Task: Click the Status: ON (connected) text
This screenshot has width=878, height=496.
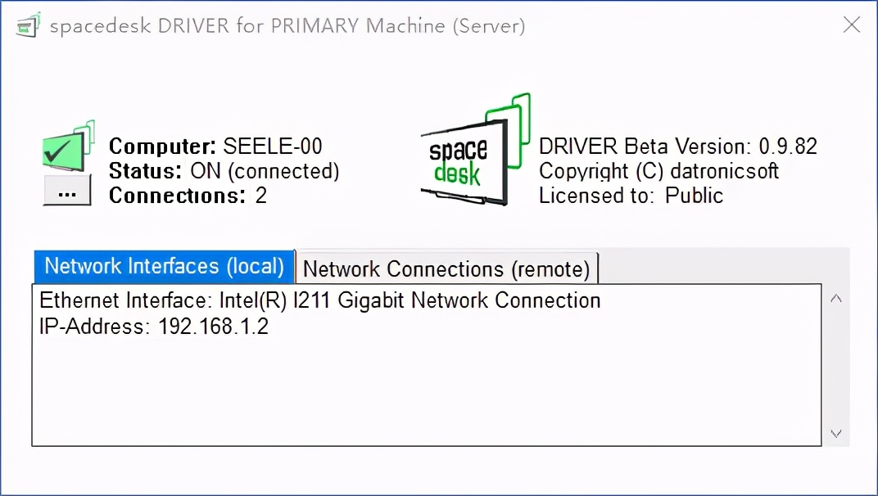Action: click(x=224, y=171)
